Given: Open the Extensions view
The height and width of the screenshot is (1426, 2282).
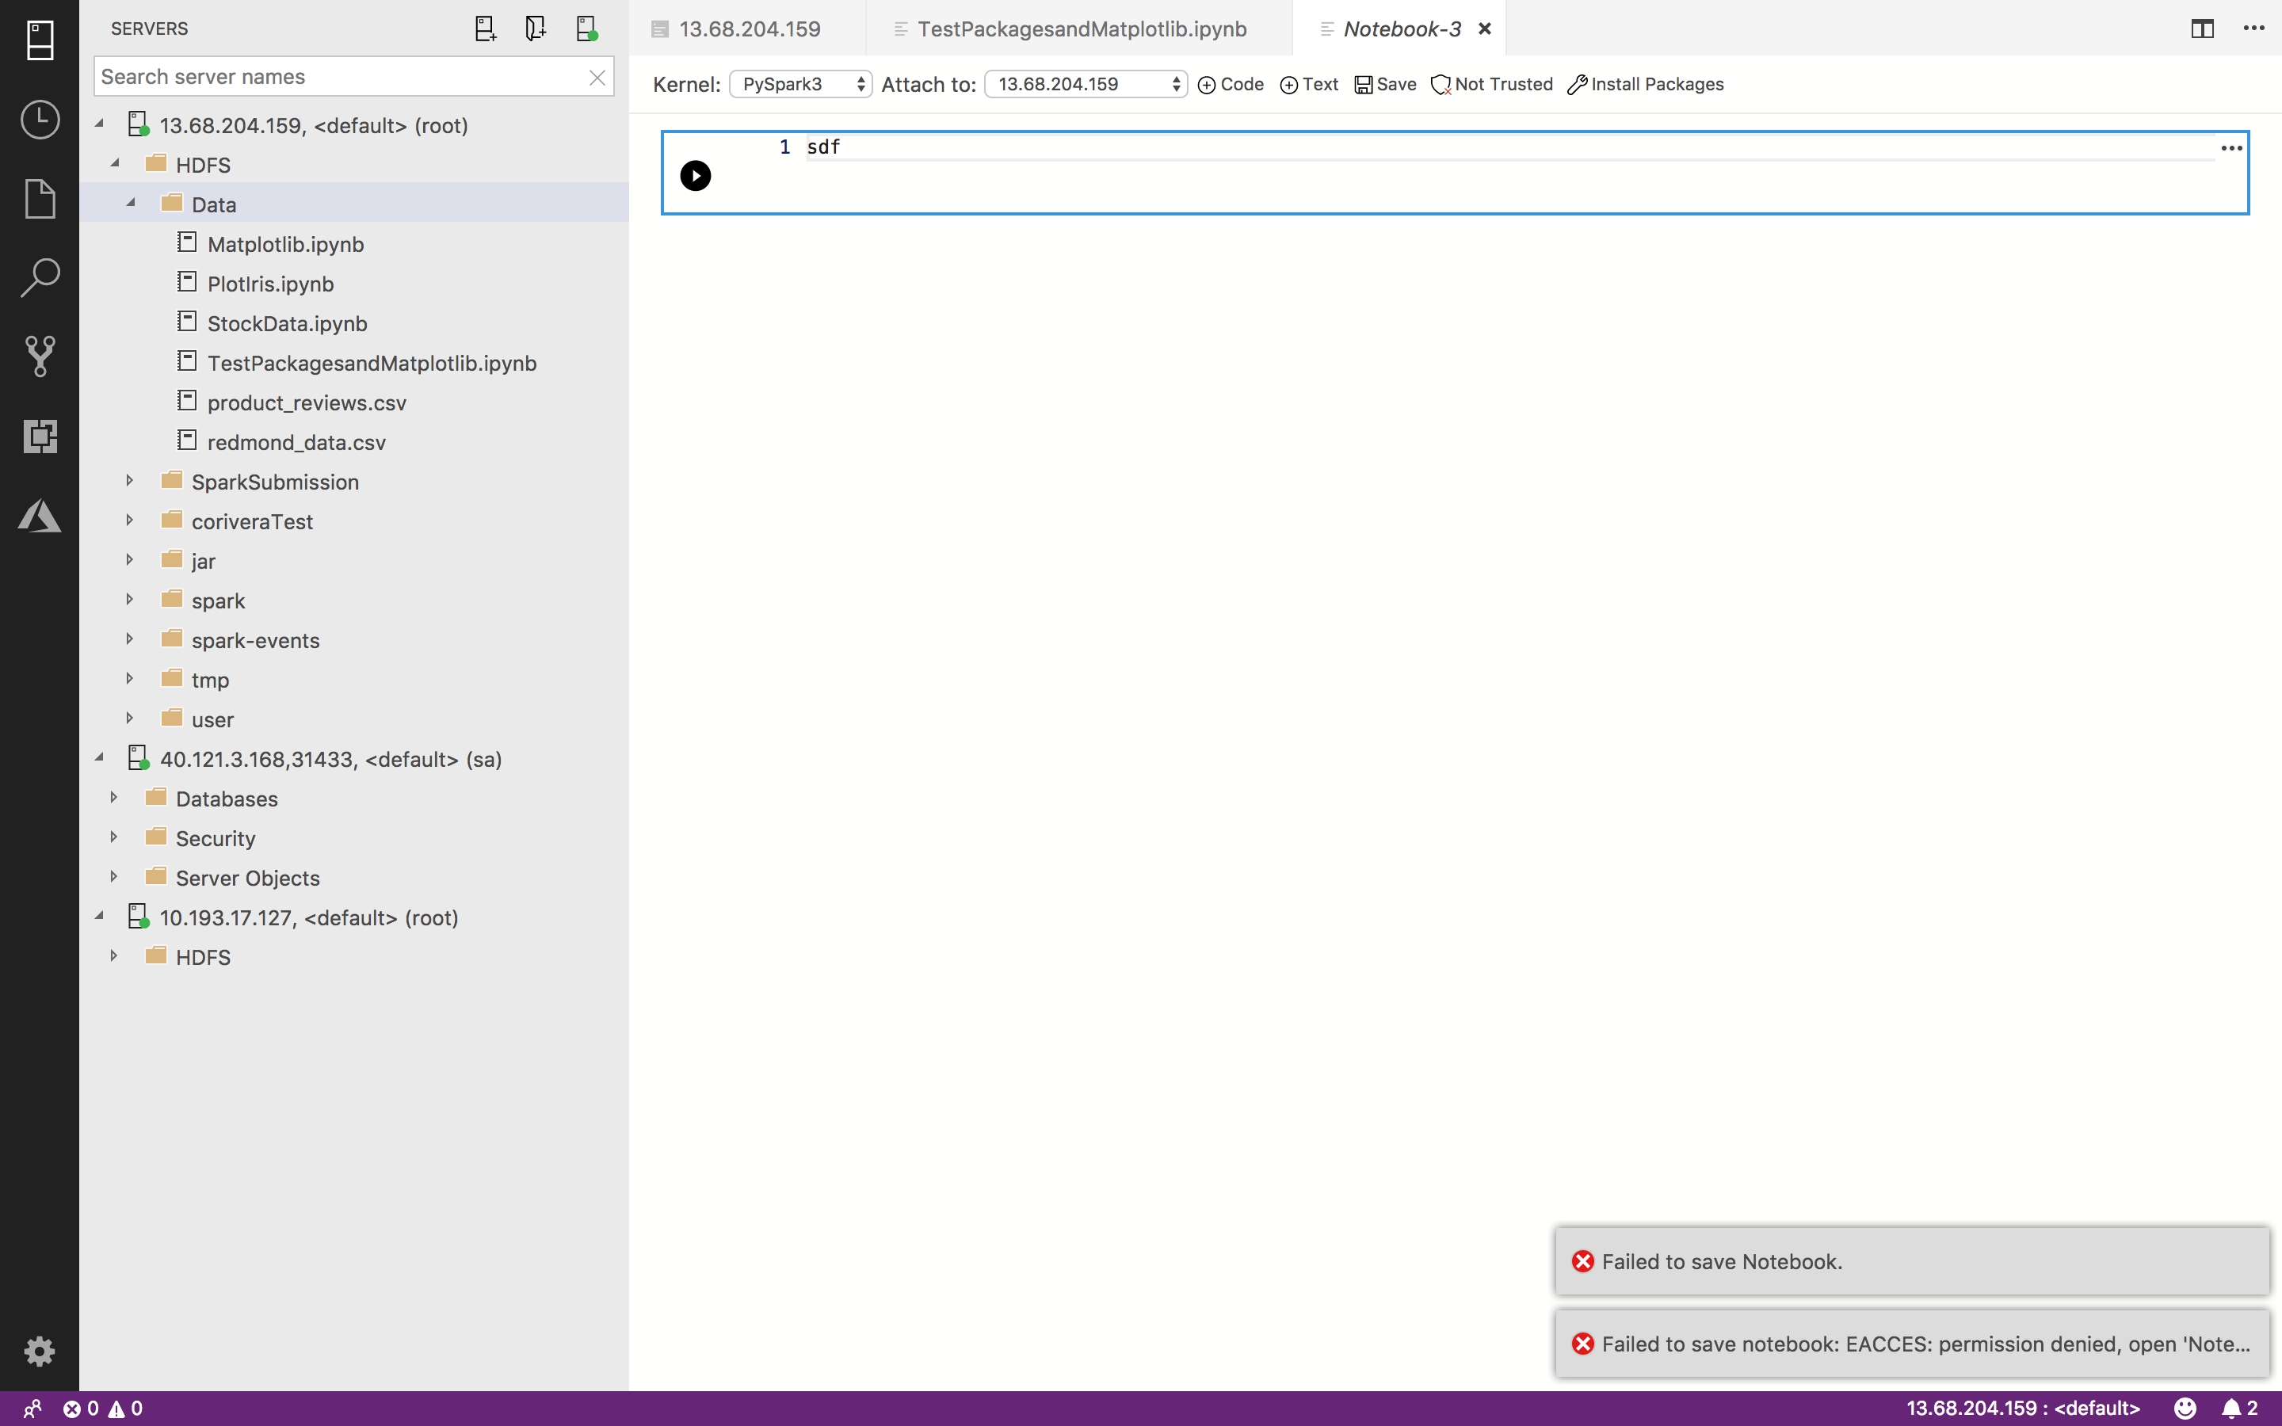Looking at the screenshot, I should click(x=40, y=437).
